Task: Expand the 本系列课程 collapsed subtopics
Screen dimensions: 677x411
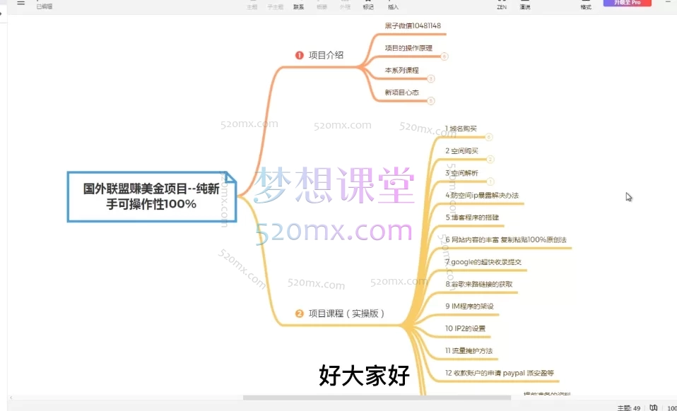Action: [x=431, y=78]
